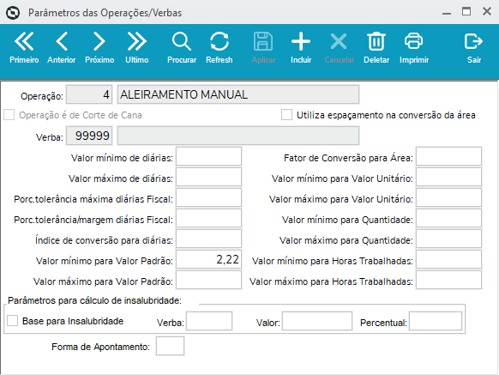499x375 pixels.
Task: Click the Operação code field showing 4
Action: coord(89,94)
